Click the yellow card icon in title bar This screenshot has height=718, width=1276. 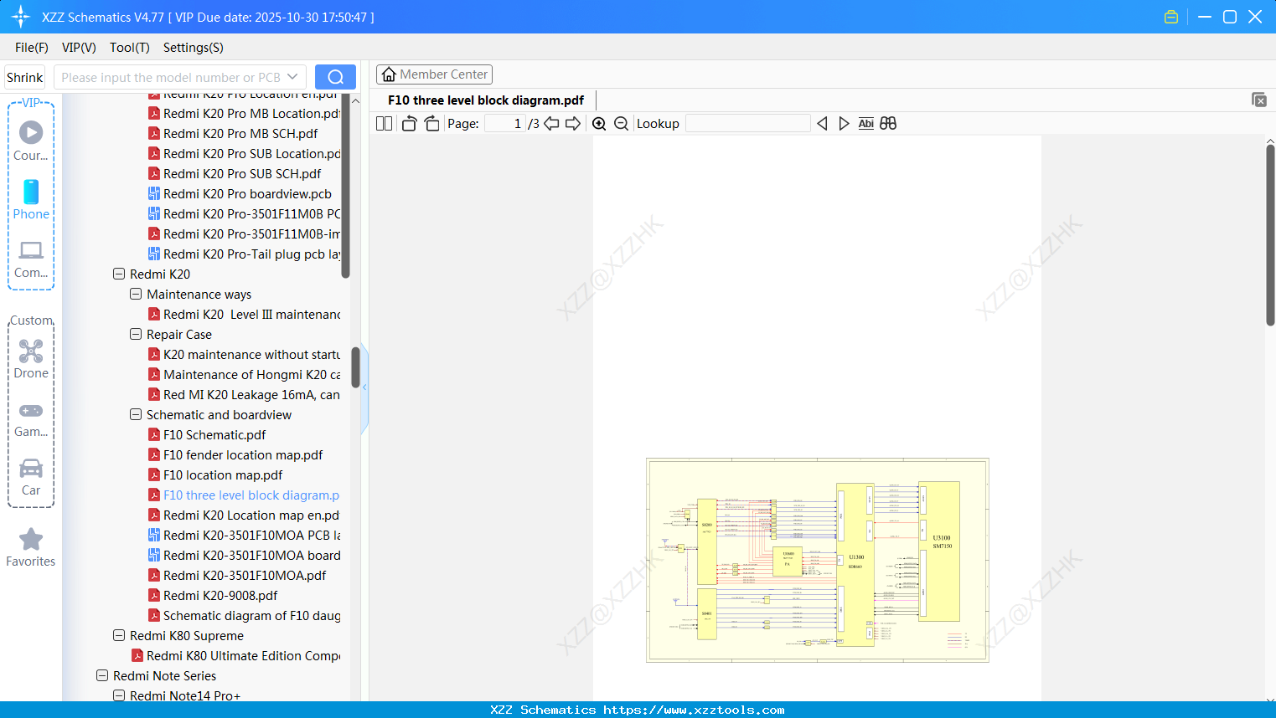1170,16
